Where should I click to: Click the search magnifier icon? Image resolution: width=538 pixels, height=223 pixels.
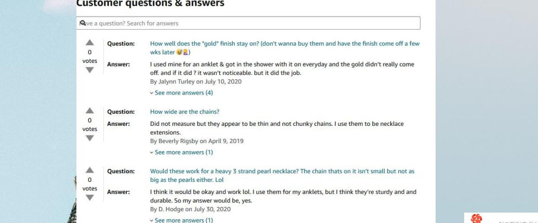point(82,23)
